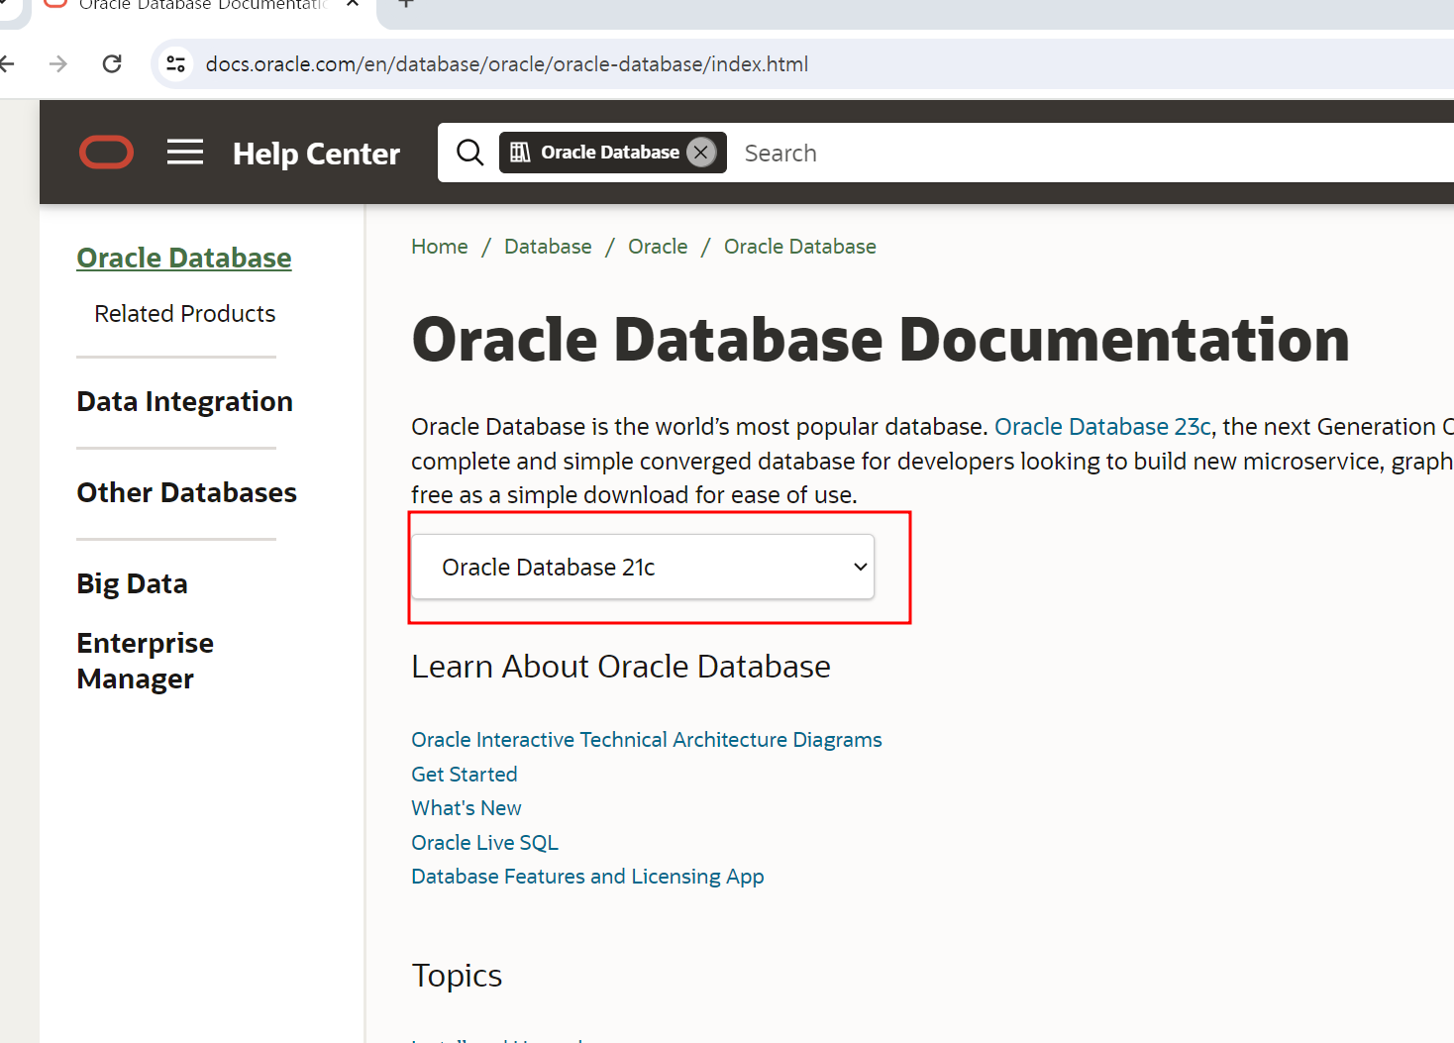Remove the Oracle Database search filter
This screenshot has width=1454, height=1043.
tap(701, 153)
